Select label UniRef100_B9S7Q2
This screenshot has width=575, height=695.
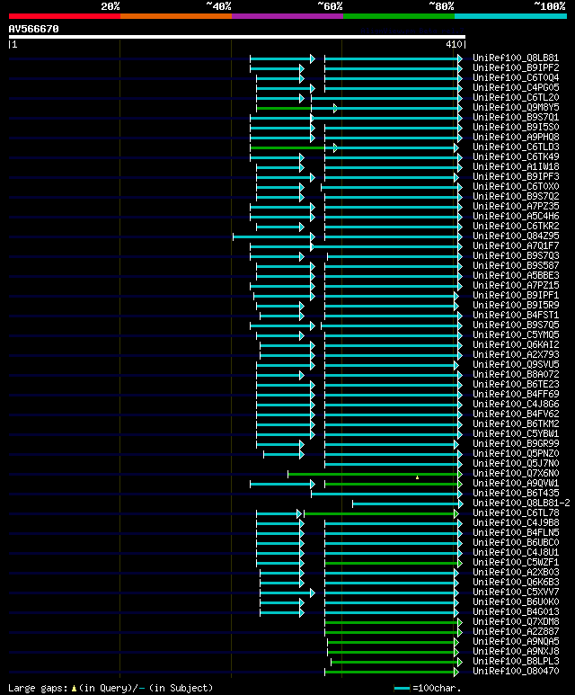coord(516,196)
